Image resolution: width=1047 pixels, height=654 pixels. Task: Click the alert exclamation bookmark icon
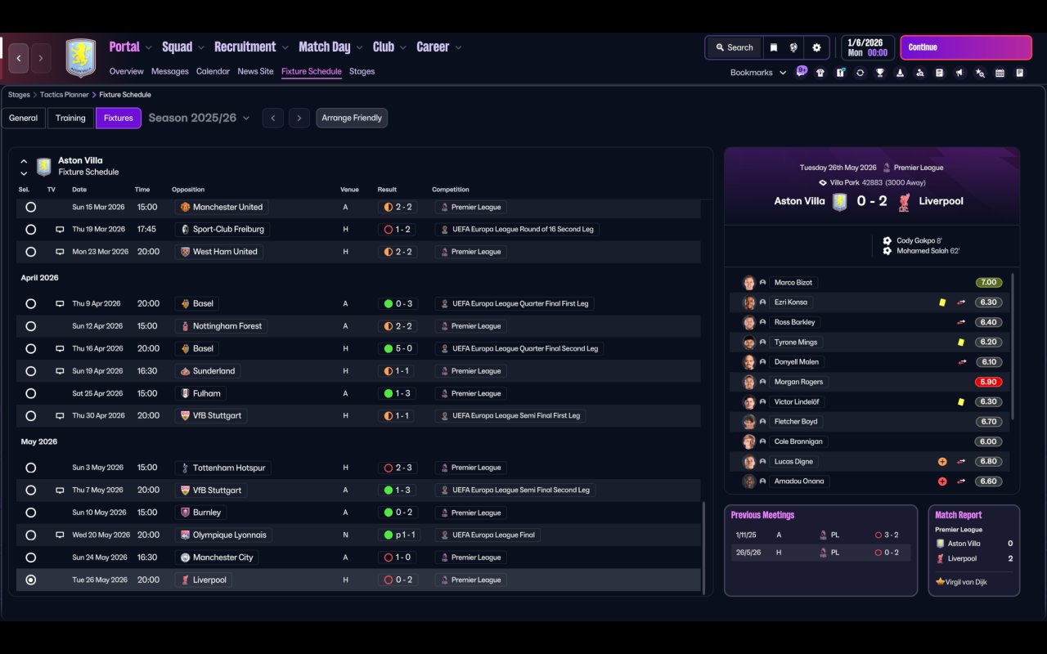click(x=840, y=73)
